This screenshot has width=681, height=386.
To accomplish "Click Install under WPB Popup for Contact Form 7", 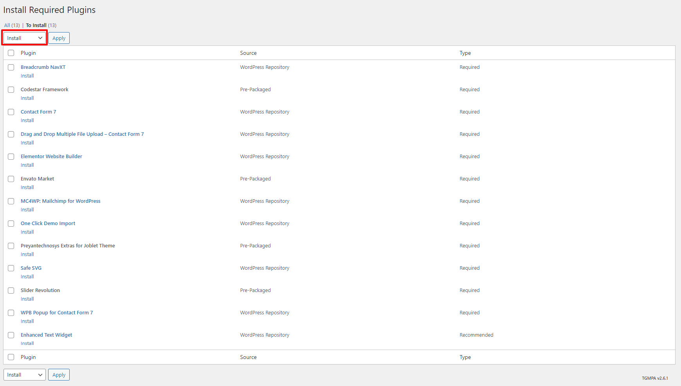I will tap(27, 321).
